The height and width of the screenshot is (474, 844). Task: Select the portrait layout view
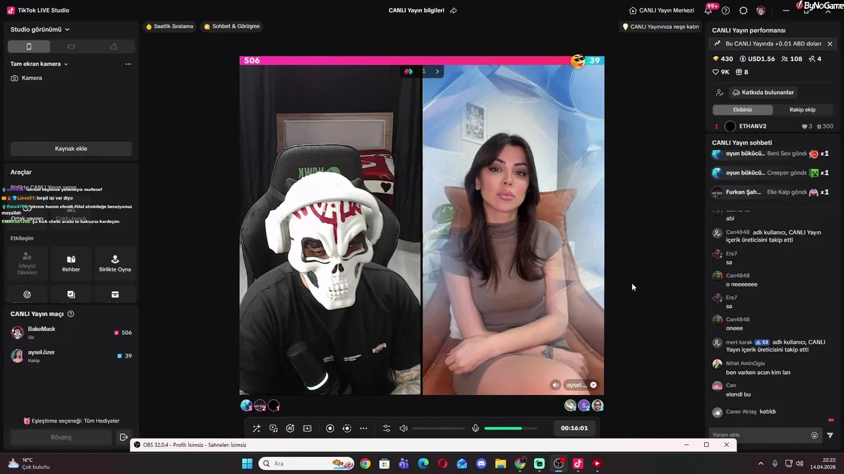(29, 47)
